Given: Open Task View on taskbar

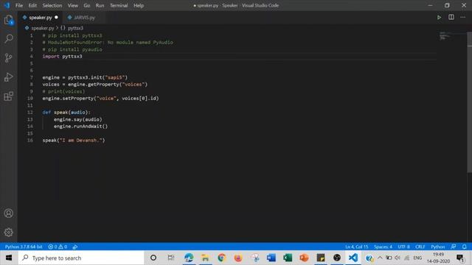Looking at the screenshot, I should point(170,258).
